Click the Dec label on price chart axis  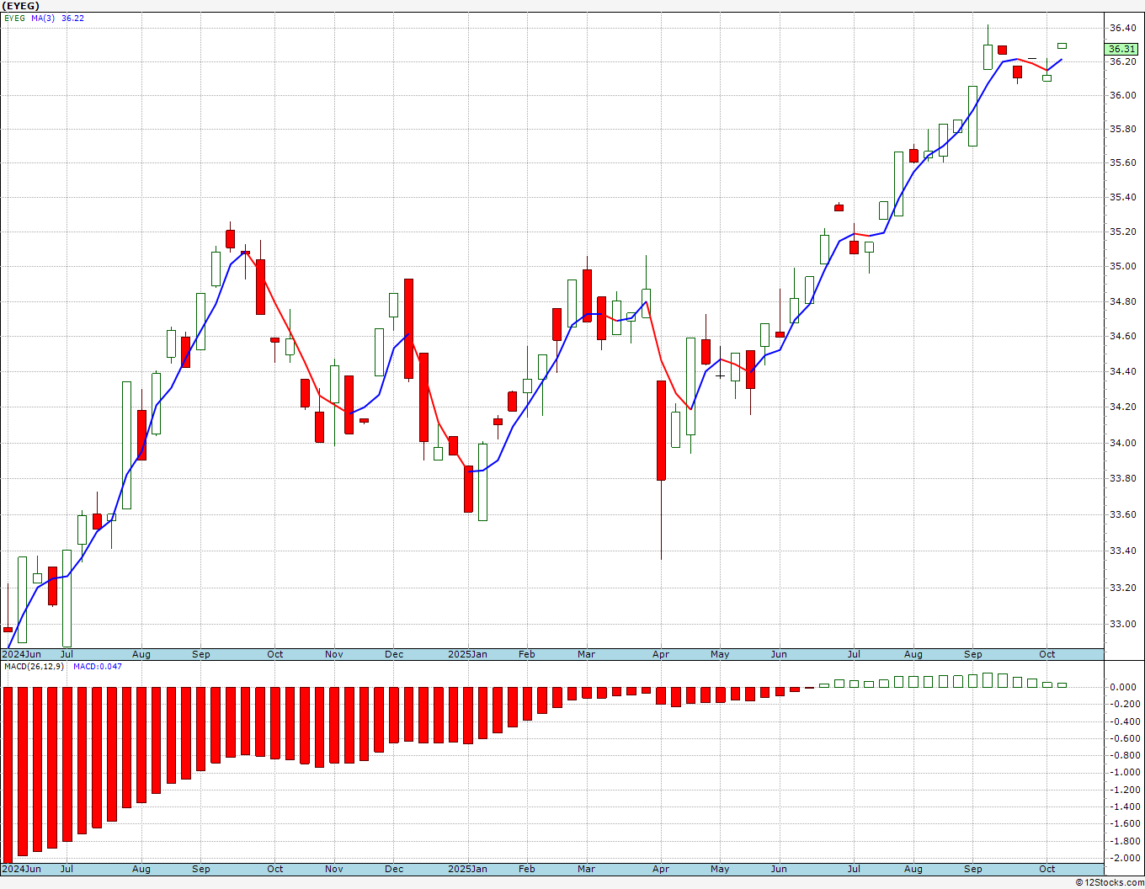click(x=394, y=654)
